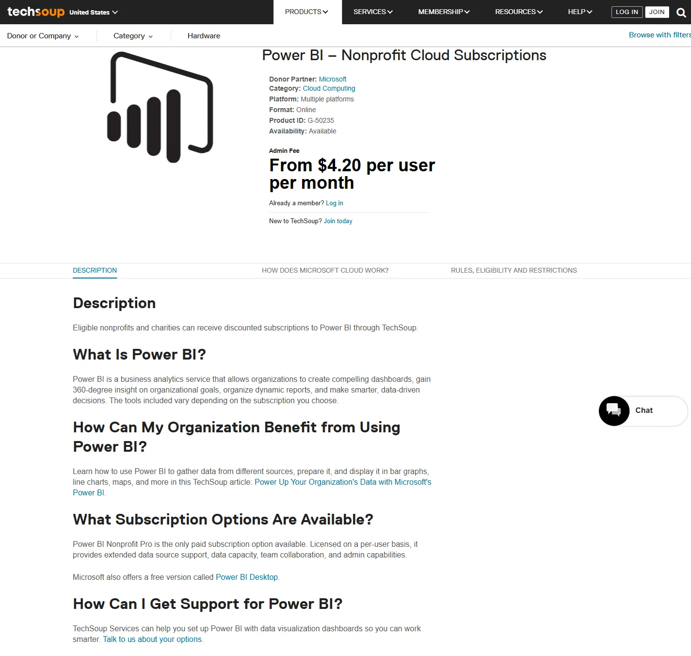Open the Power BI Desktop link
This screenshot has height=656, width=691.
point(247,577)
